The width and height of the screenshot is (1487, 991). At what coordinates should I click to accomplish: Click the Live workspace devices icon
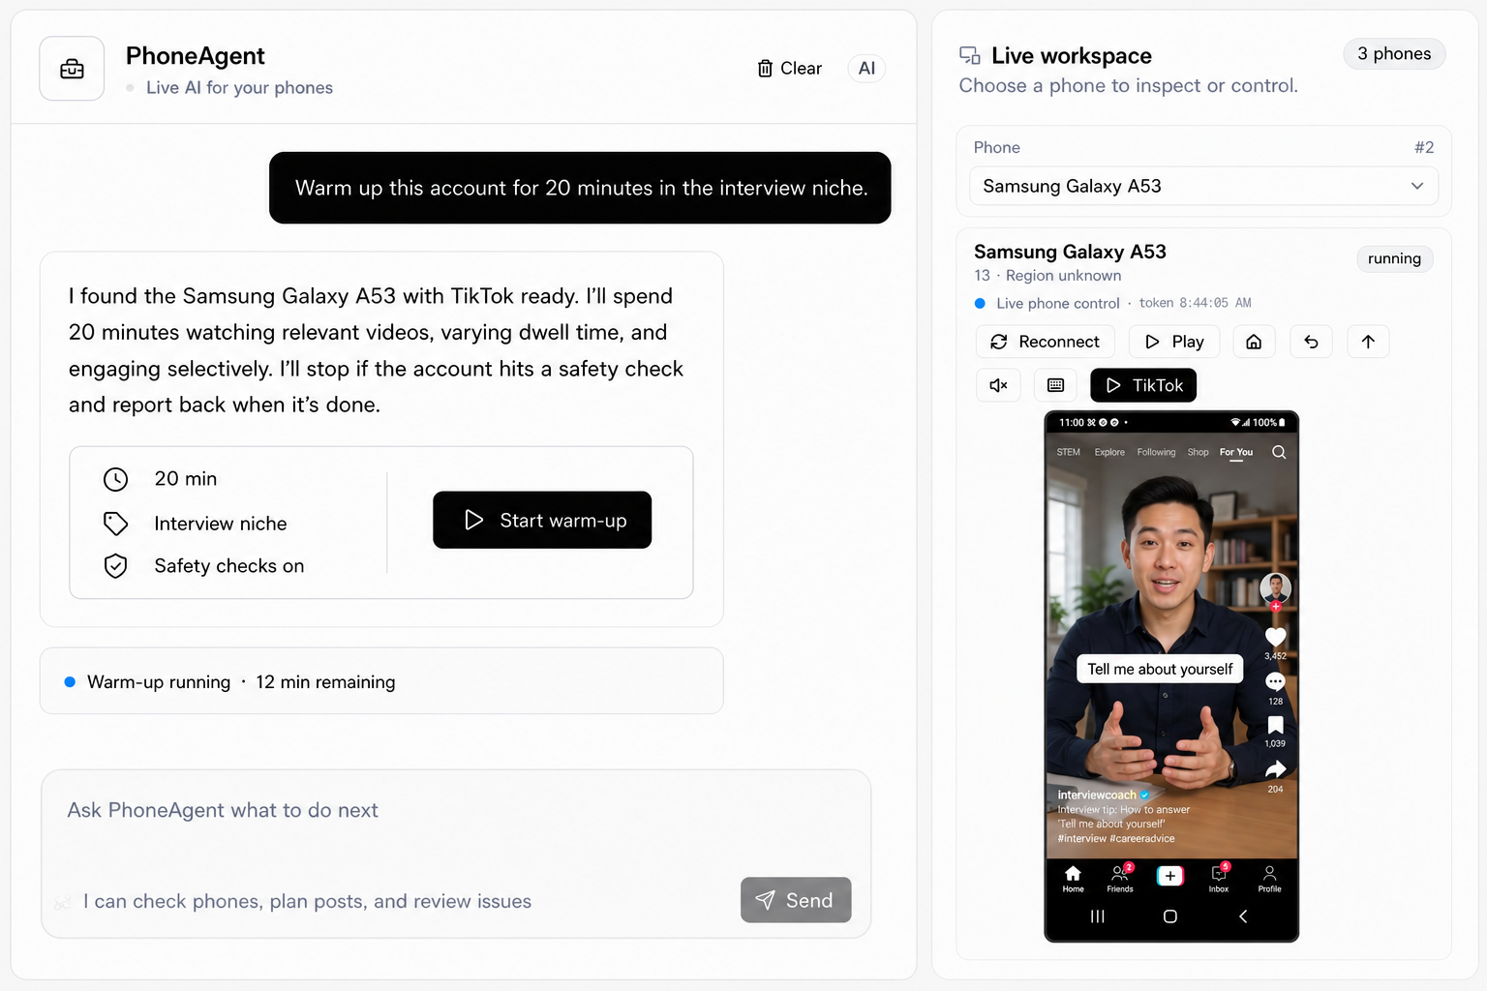point(969,56)
